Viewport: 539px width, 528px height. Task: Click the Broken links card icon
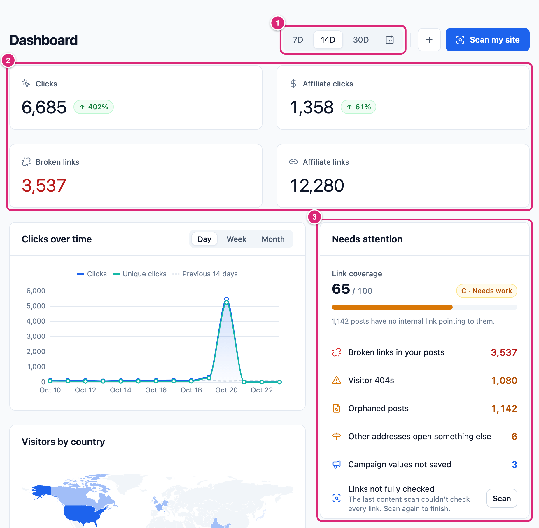pos(26,162)
